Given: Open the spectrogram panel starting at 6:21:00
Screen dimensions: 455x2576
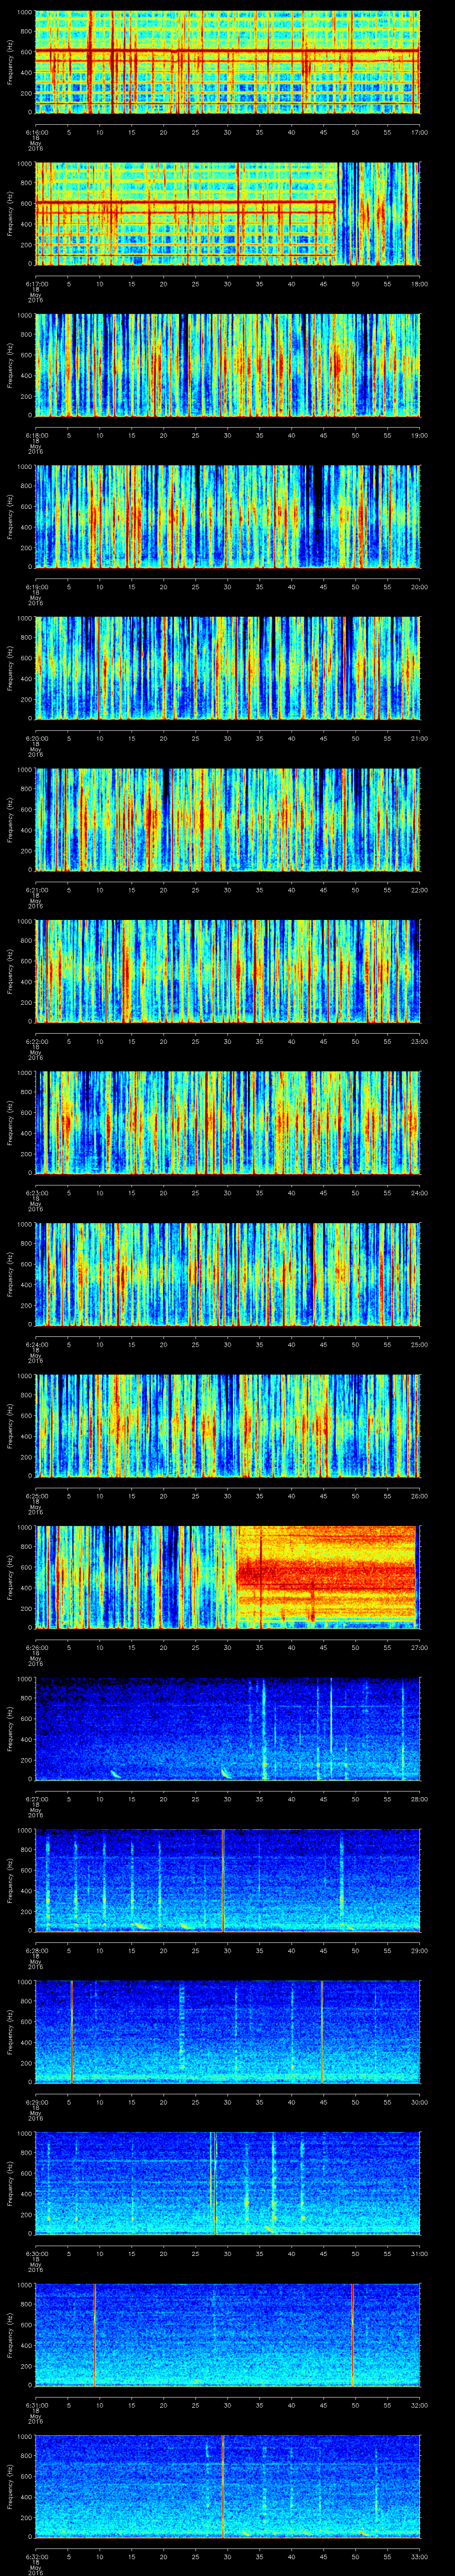Looking at the screenshot, I should tap(227, 820).
